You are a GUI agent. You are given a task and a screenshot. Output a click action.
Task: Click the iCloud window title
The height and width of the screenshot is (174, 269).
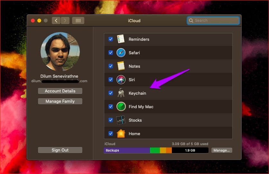coord(134,21)
